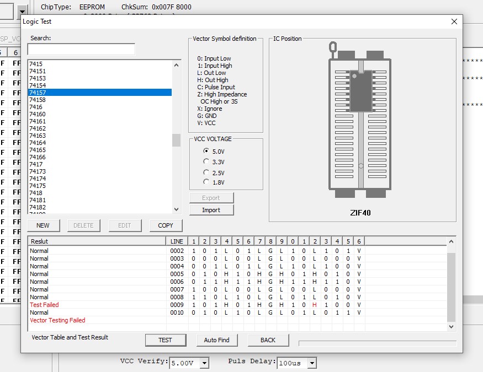Open the dropdown arrow above the Logic Test title
The width and height of the screenshot is (483, 372).
pos(22,12)
